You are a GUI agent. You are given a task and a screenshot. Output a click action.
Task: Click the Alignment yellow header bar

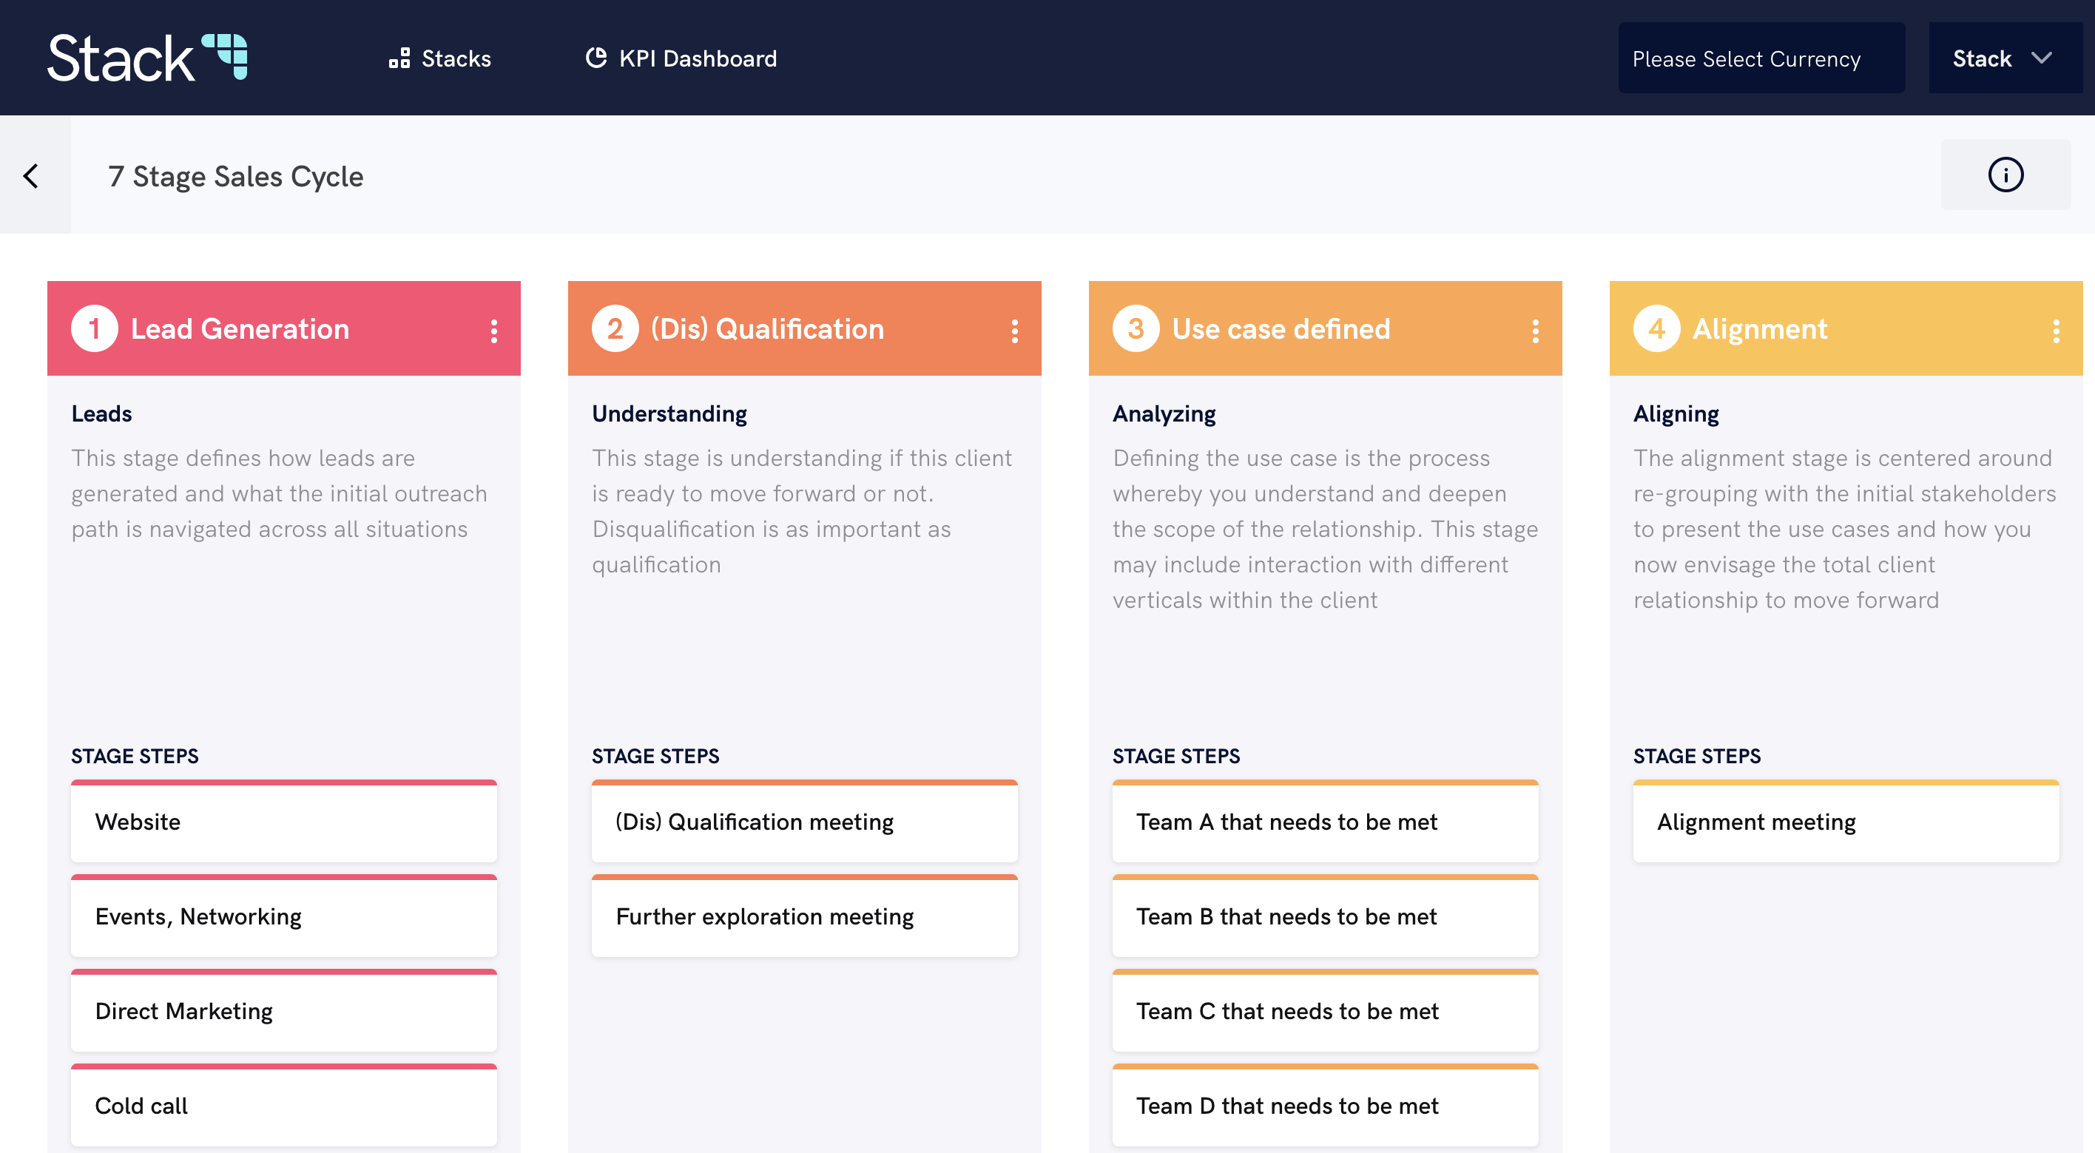(x=1936, y=328)
